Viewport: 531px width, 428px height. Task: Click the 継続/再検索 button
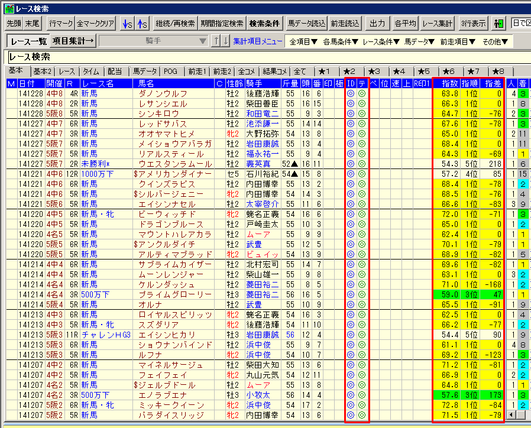click(175, 24)
